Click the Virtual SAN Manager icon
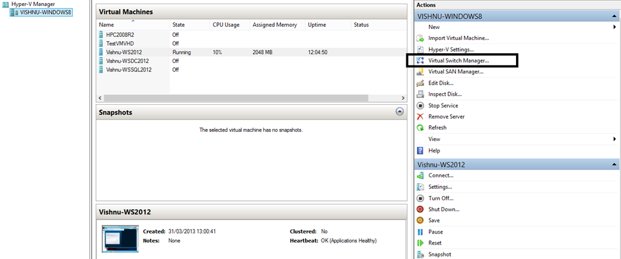 pyautogui.click(x=420, y=72)
